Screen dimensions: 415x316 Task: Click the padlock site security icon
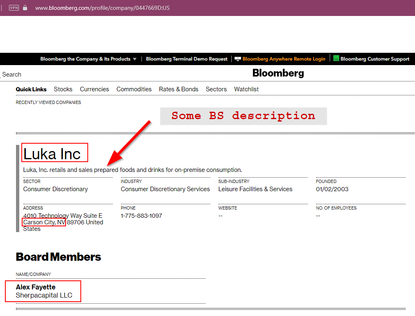(25, 8)
